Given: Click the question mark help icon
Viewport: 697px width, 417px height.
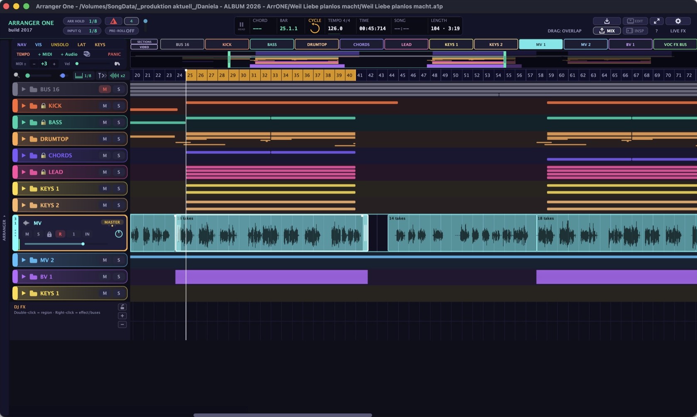Looking at the screenshot, I should 656,31.
